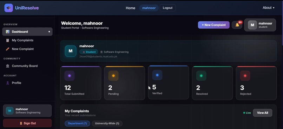Open New Complaint in the sidebar
Image resolution: width=283 pixels, height=129 pixels.
pos(27,49)
